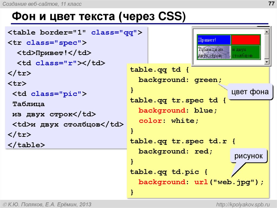Click the "рисунок" callout bubble

249,156
